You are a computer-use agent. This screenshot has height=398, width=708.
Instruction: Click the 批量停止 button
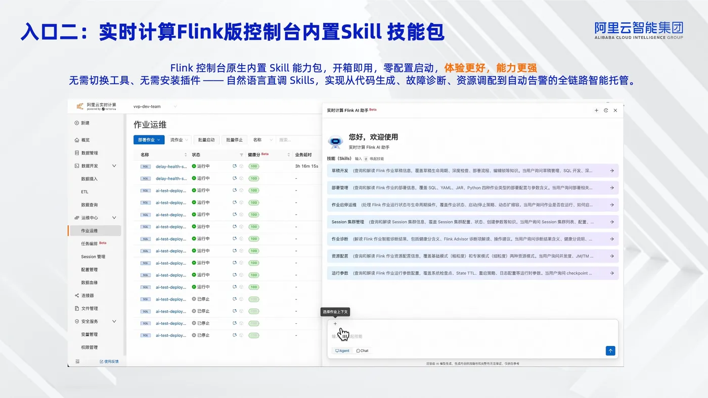(234, 140)
